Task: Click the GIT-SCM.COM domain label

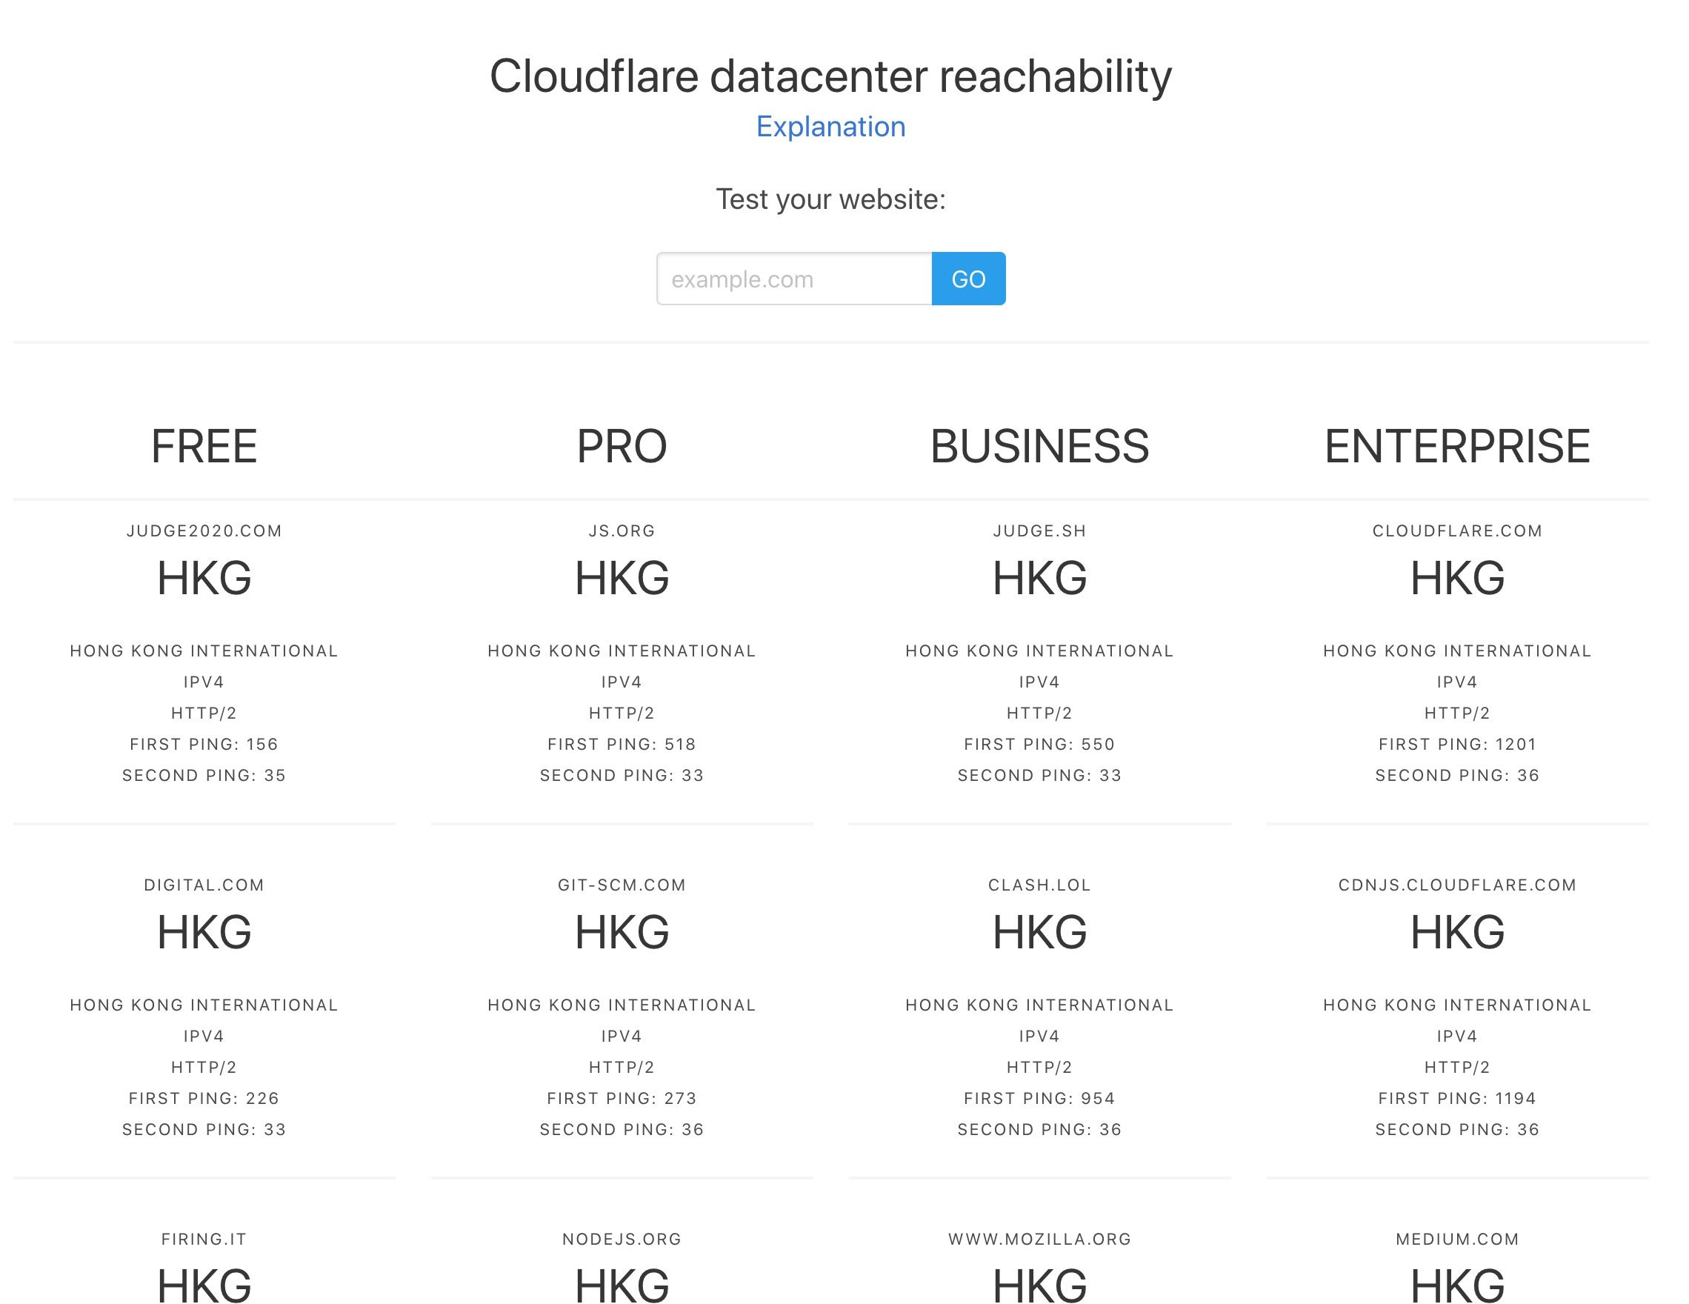Action: tap(622, 885)
